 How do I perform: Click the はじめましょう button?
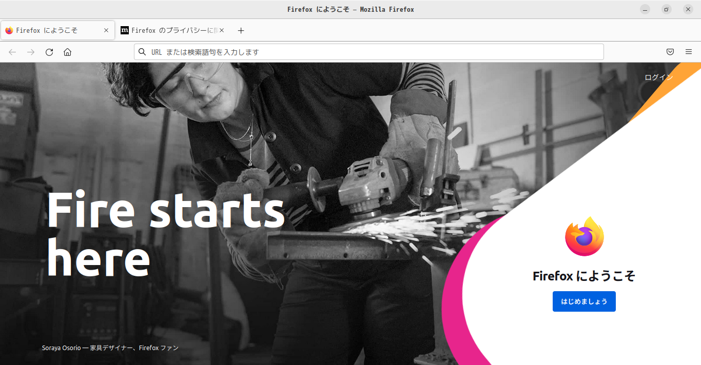click(584, 301)
